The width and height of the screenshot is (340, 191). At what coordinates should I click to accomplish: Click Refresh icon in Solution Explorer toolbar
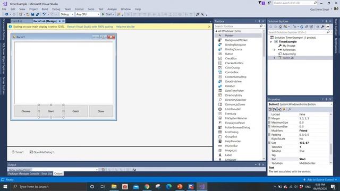[302, 27]
